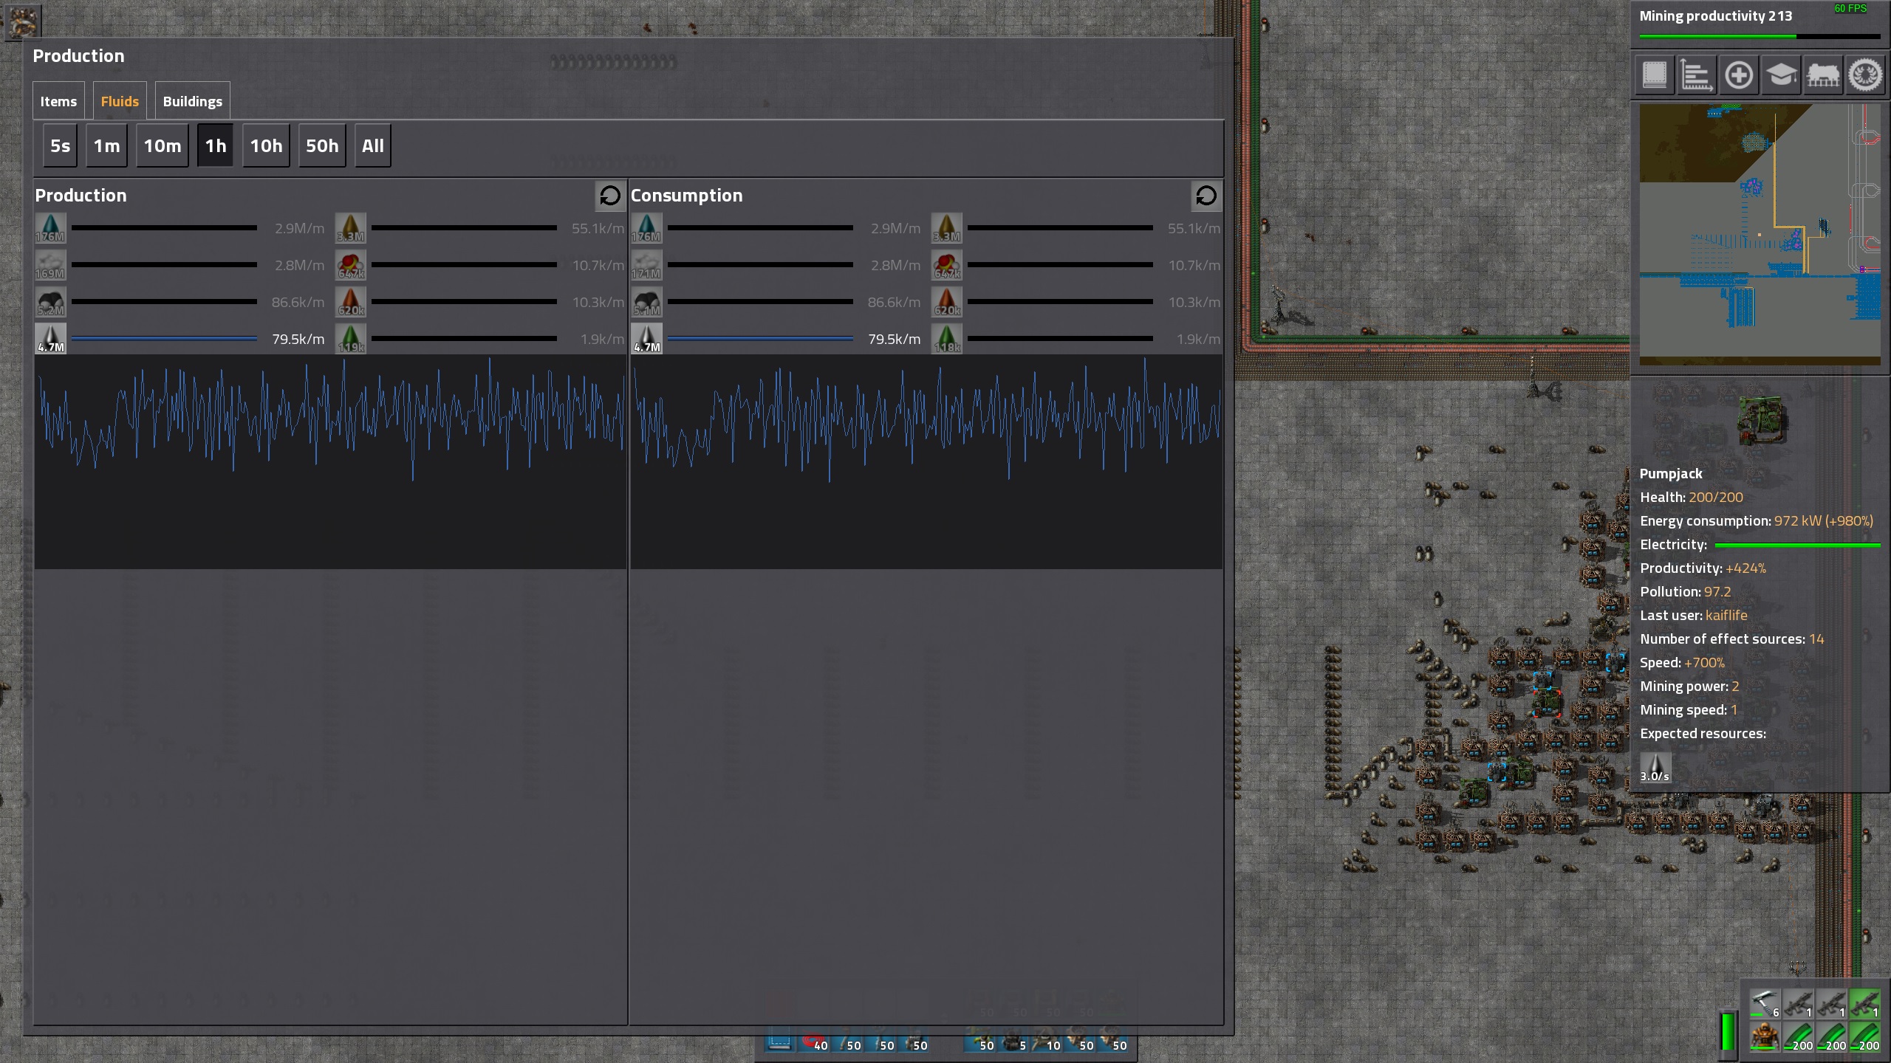Click the crude oil 79.5k/m production value
The height and width of the screenshot is (1063, 1891).
(x=298, y=339)
